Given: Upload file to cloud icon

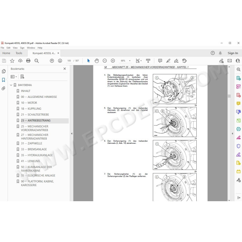Looking at the screenshot, I should pos(20,60).
